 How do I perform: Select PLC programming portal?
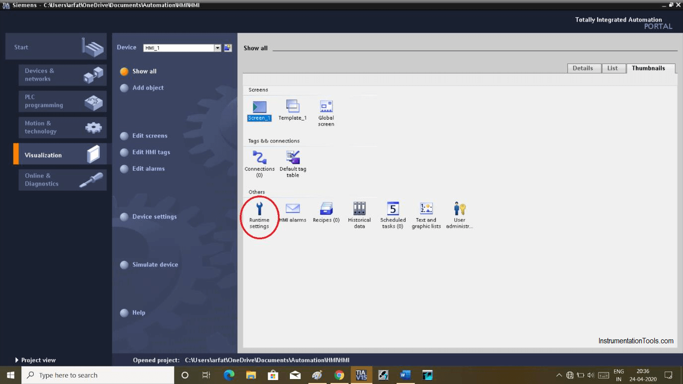click(x=63, y=101)
